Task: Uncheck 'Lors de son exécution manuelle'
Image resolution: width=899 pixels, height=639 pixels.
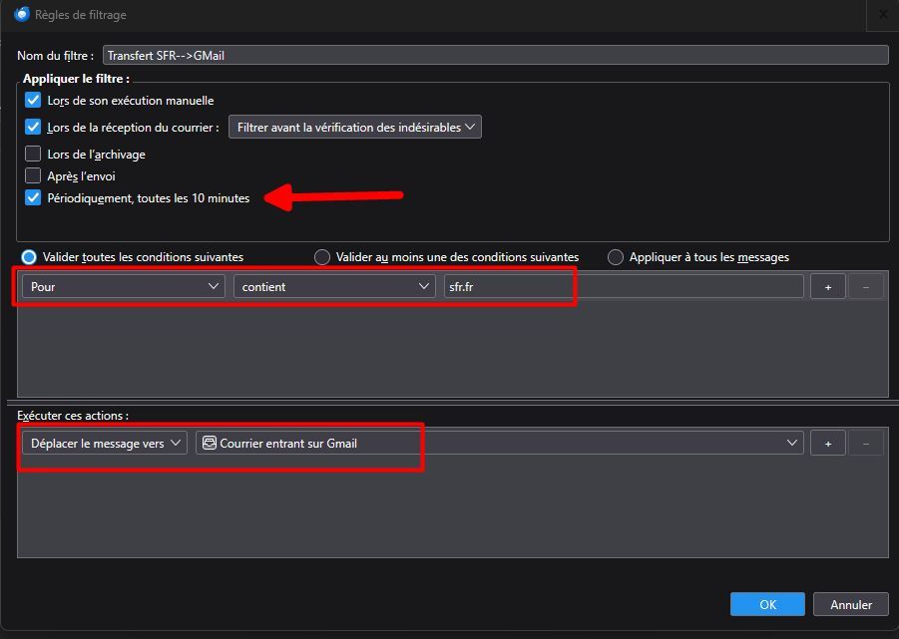Action: (33, 100)
